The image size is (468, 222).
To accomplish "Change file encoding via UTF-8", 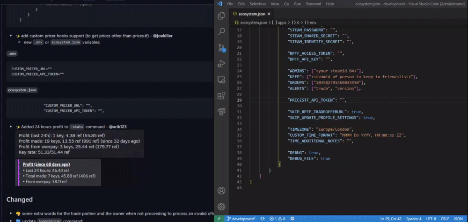I will pyautogui.click(x=430, y=219).
